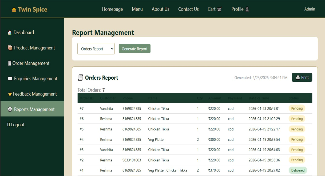Screen dimensions: 325x176
Task: Click amount ₹300.00 cell
Action: click(214, 139)
